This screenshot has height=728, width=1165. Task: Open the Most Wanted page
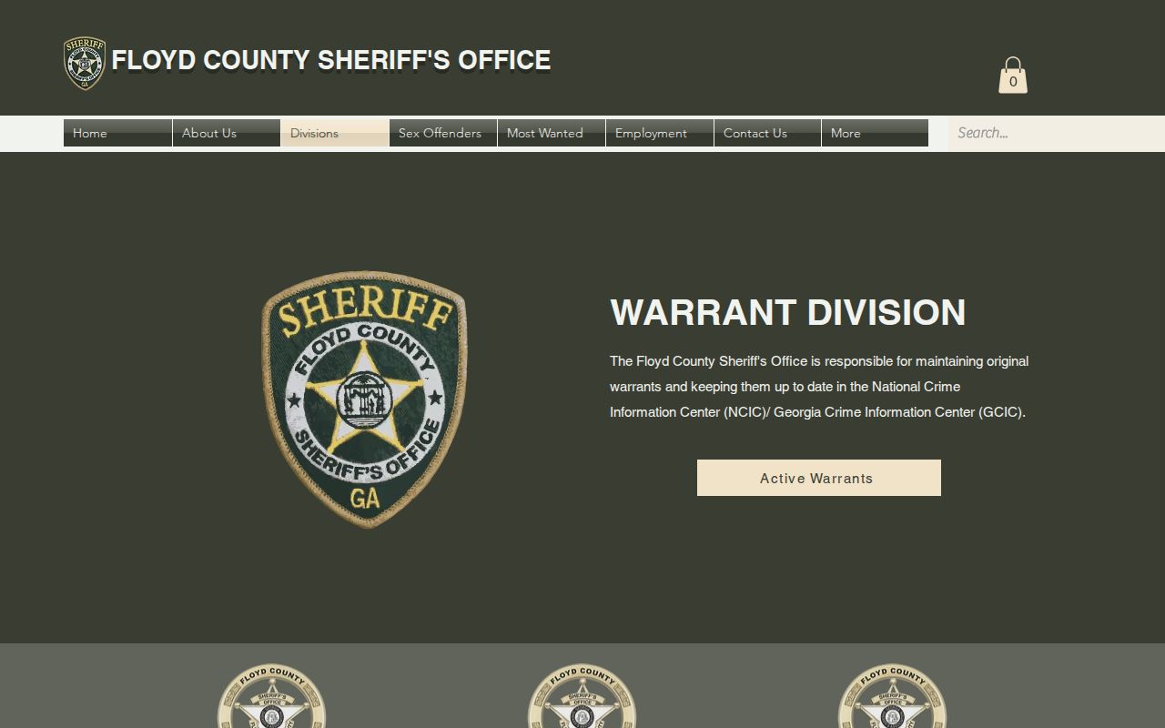(551, 133)
